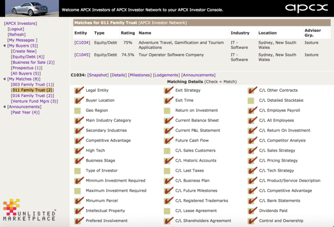Viewport: 334px width, 227px height.
Task: Click the Exit Strategy check icon
Action: [168, 90]
